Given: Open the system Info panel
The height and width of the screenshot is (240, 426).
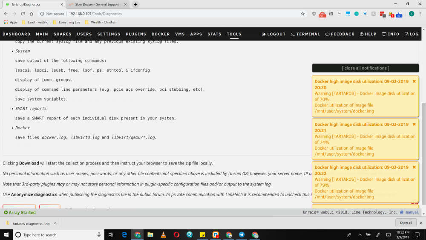Looking at the screenshot, I should coord(390,34).
